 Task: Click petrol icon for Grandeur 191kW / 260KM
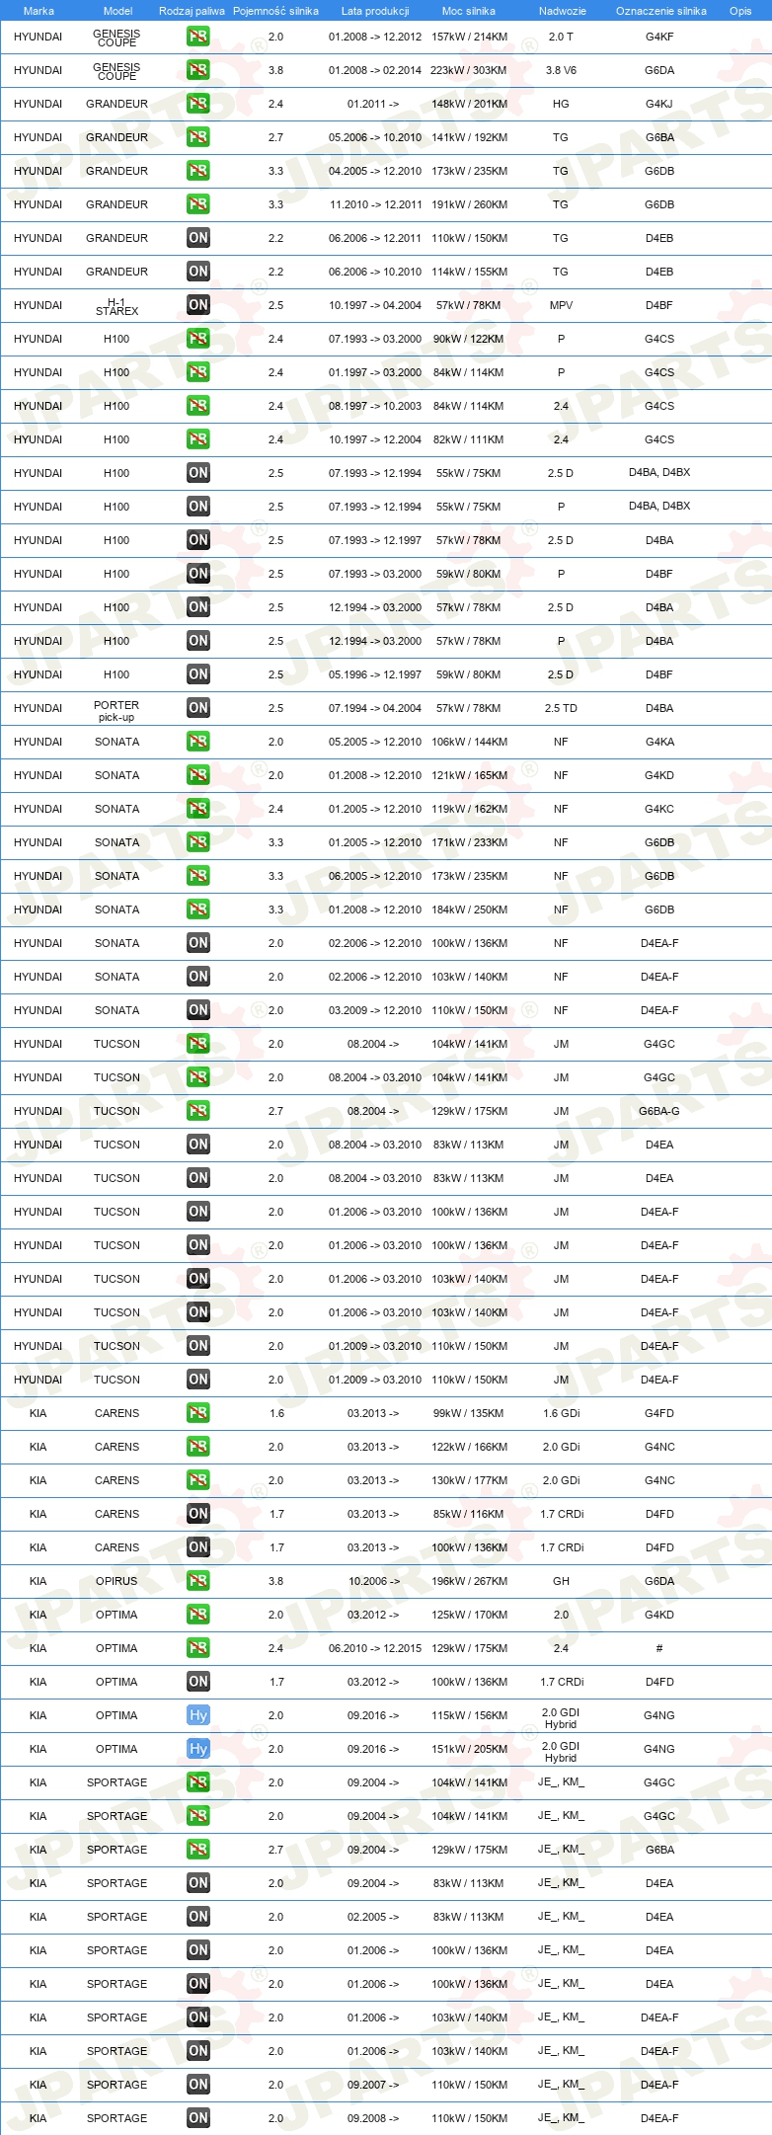[x=198, y=204]
